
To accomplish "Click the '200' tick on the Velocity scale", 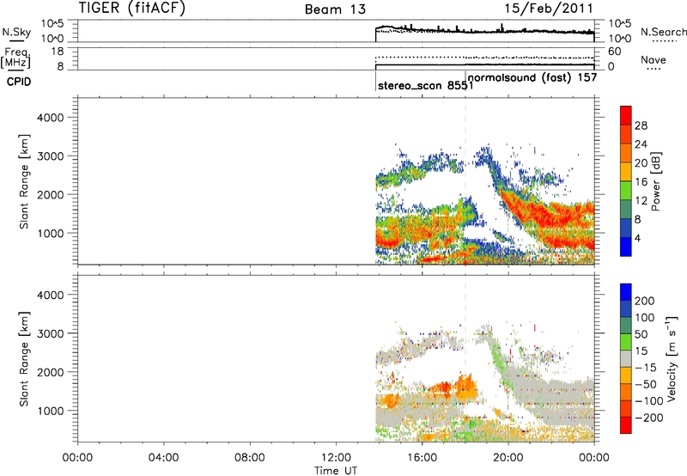I will click(x=644, y=301).
